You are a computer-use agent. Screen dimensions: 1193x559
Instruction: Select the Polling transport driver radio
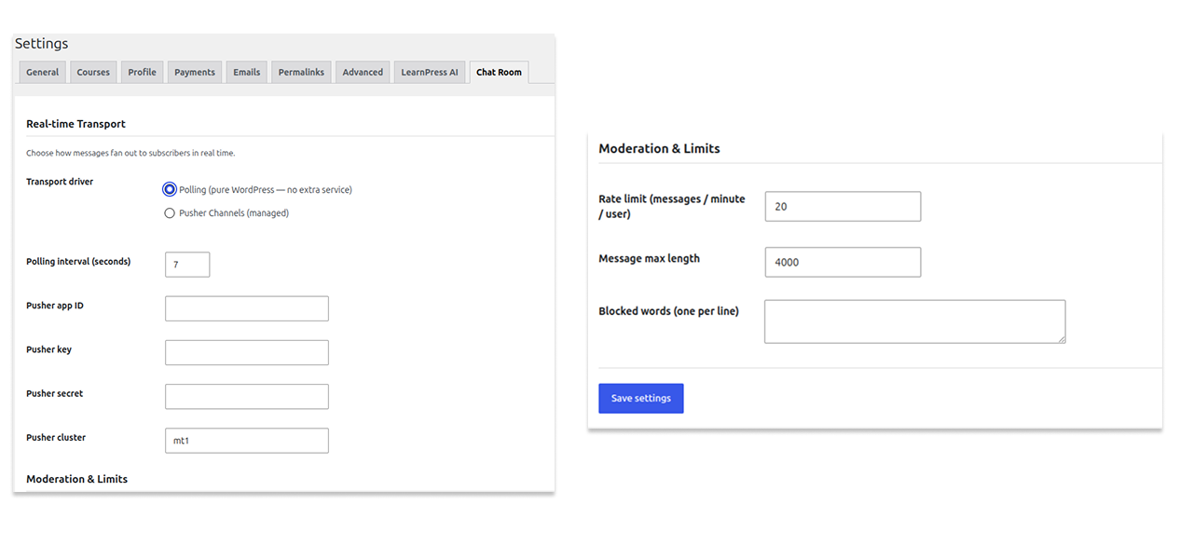point(170,189)
